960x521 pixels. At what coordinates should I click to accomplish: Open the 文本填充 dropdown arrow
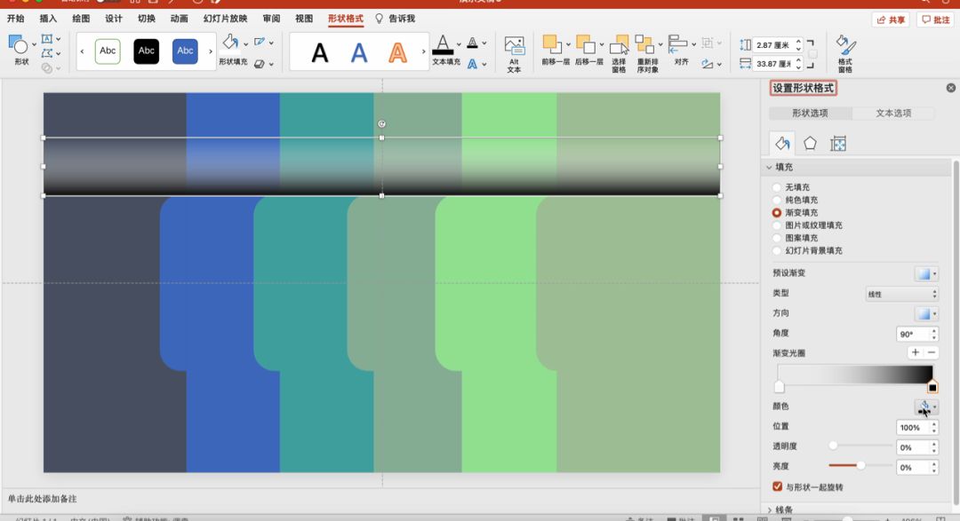pos(459,44)
